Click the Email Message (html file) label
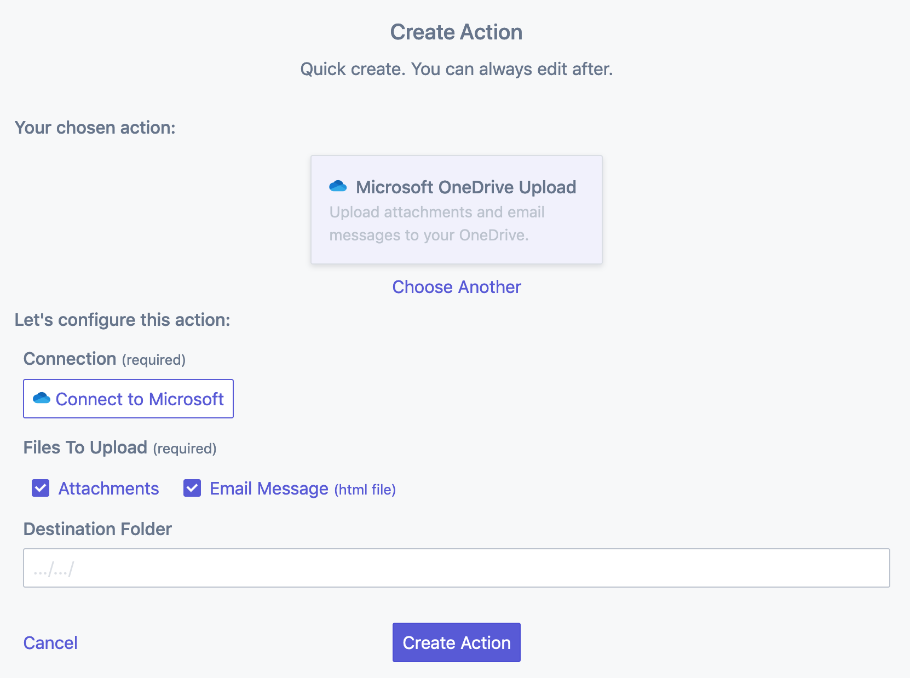Viewport: 910px width, 678px height. (x=302, y=489)
